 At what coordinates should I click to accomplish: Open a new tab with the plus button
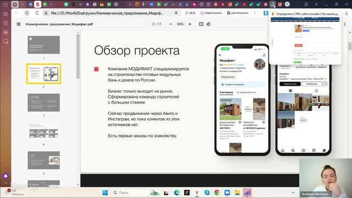coord(287,4)
